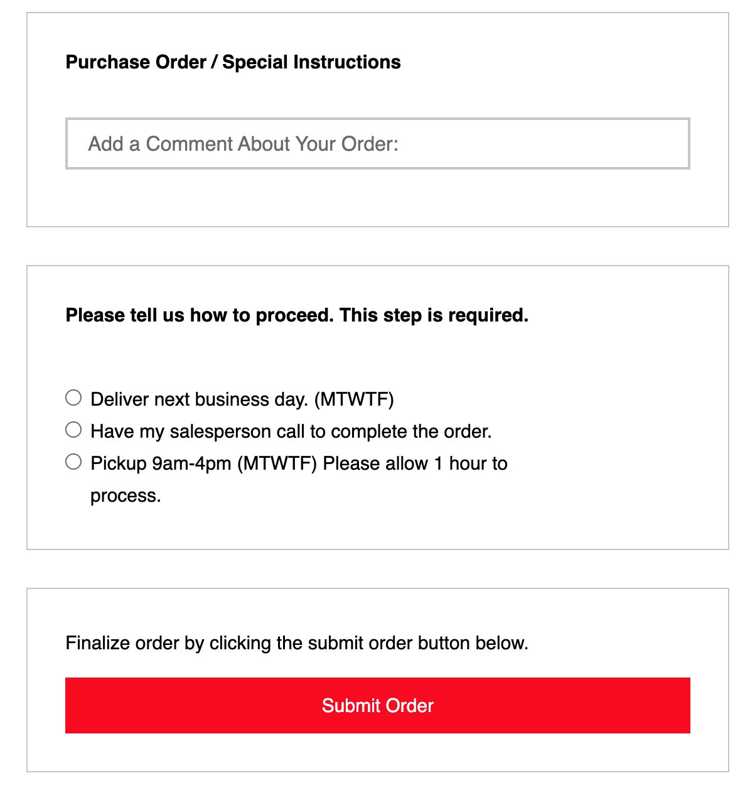Click 'Special Instructions' in the top heading
The height and width of the screenshot is (800, 750).
point(311,62)
